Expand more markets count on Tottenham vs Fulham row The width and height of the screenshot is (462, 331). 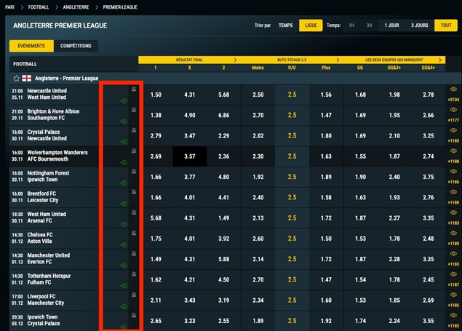click(453, 284)
